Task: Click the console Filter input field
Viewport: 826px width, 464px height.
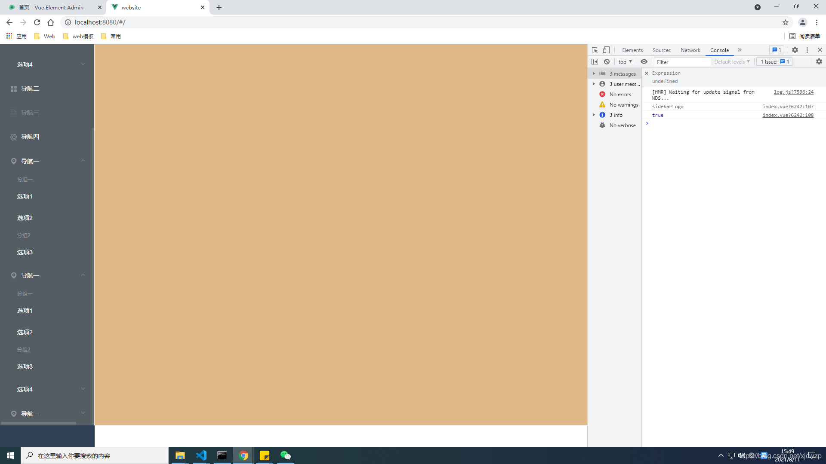Action: [x=682, y=62]
